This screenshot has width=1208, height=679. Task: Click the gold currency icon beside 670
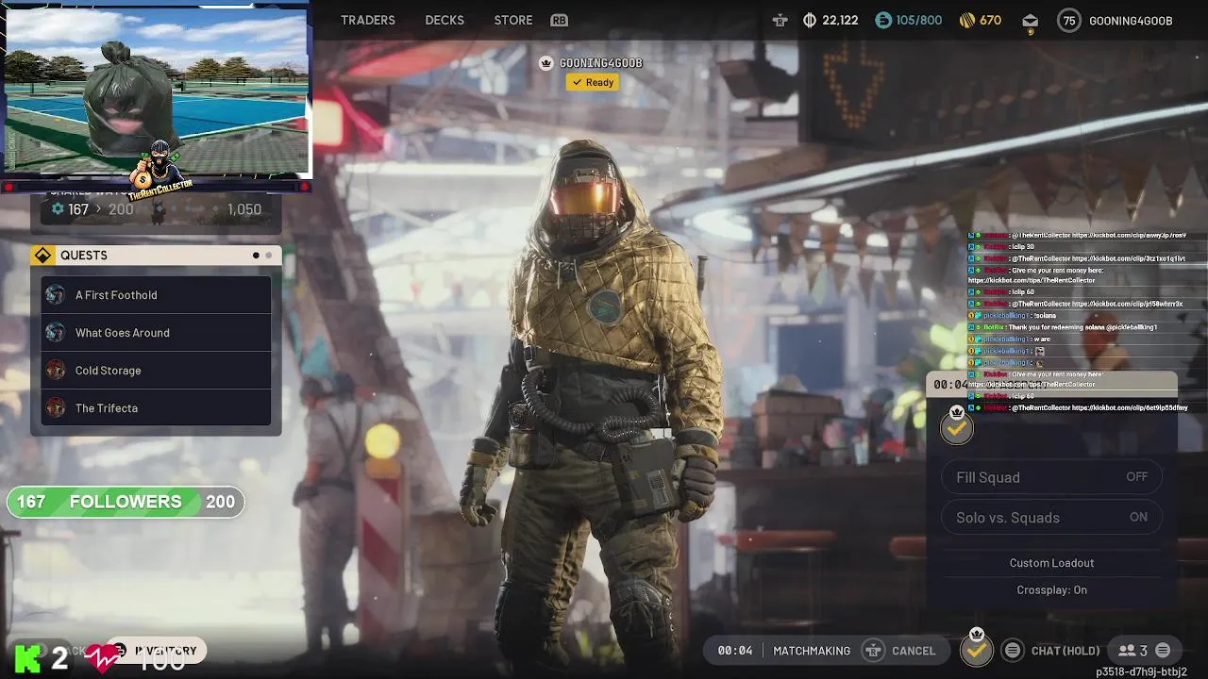(966, 20)
